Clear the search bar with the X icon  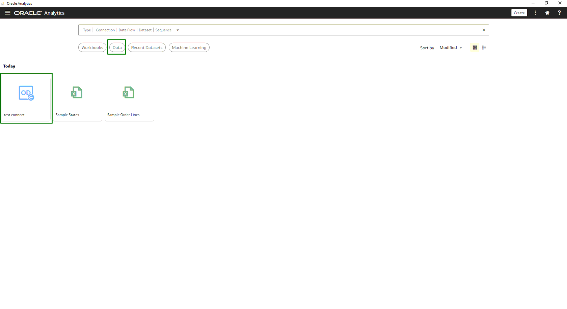(484, 30)
